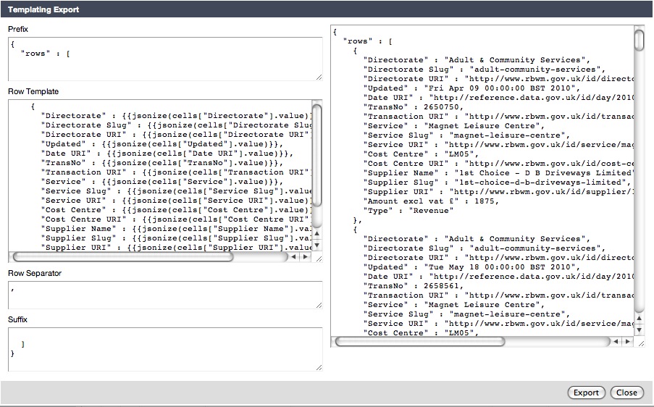Click the Export button
654x407 pixels.
[x=586, y=393]
